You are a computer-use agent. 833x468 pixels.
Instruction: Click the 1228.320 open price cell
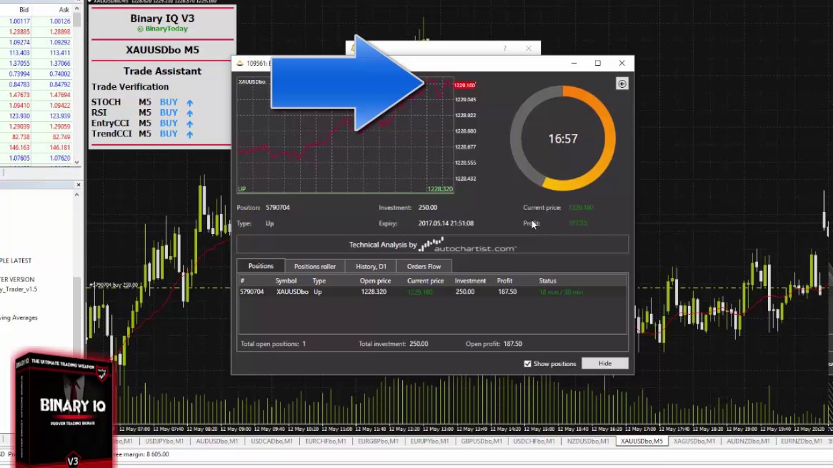(374, 292)
